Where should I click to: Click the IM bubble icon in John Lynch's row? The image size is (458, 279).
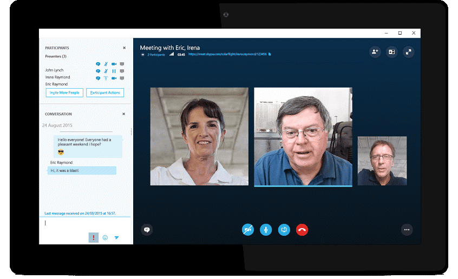click(x=98, y=71)
